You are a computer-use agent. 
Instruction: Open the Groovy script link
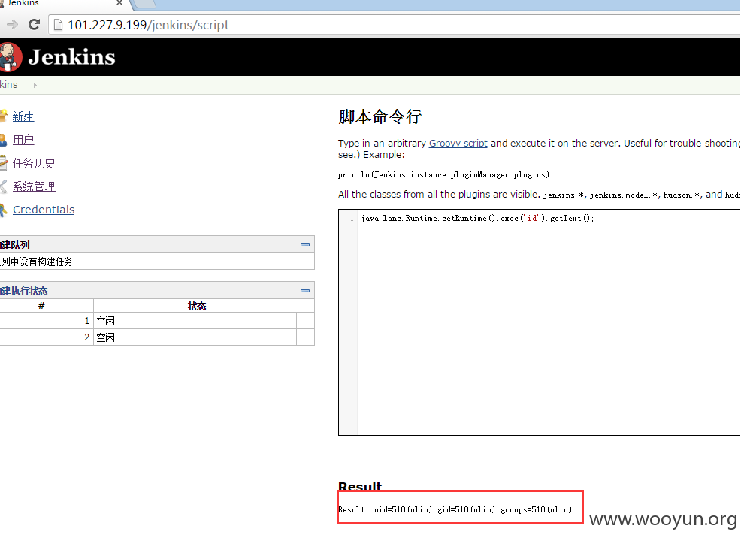point(458,143)
